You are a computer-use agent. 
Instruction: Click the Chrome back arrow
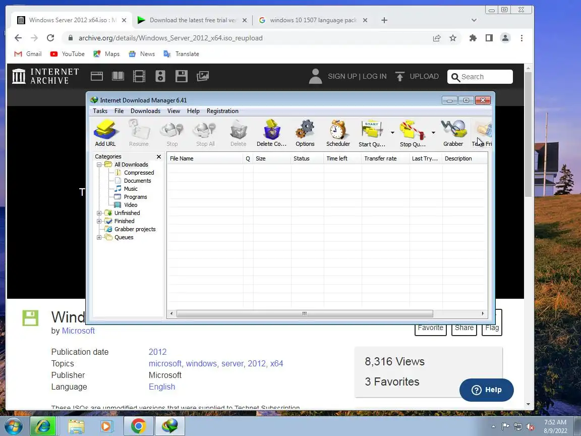point(18,38)
